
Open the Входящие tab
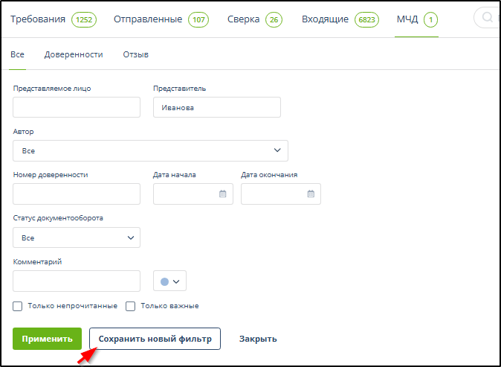[325, 19]
